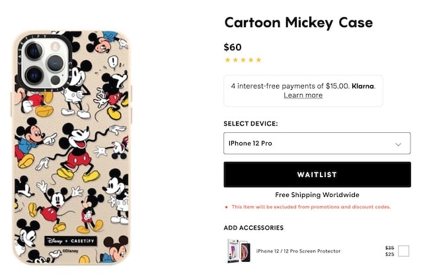Click the Cartoon Mickey phone case image
This screenshot has height=277, width=423.
click(72, 147)
